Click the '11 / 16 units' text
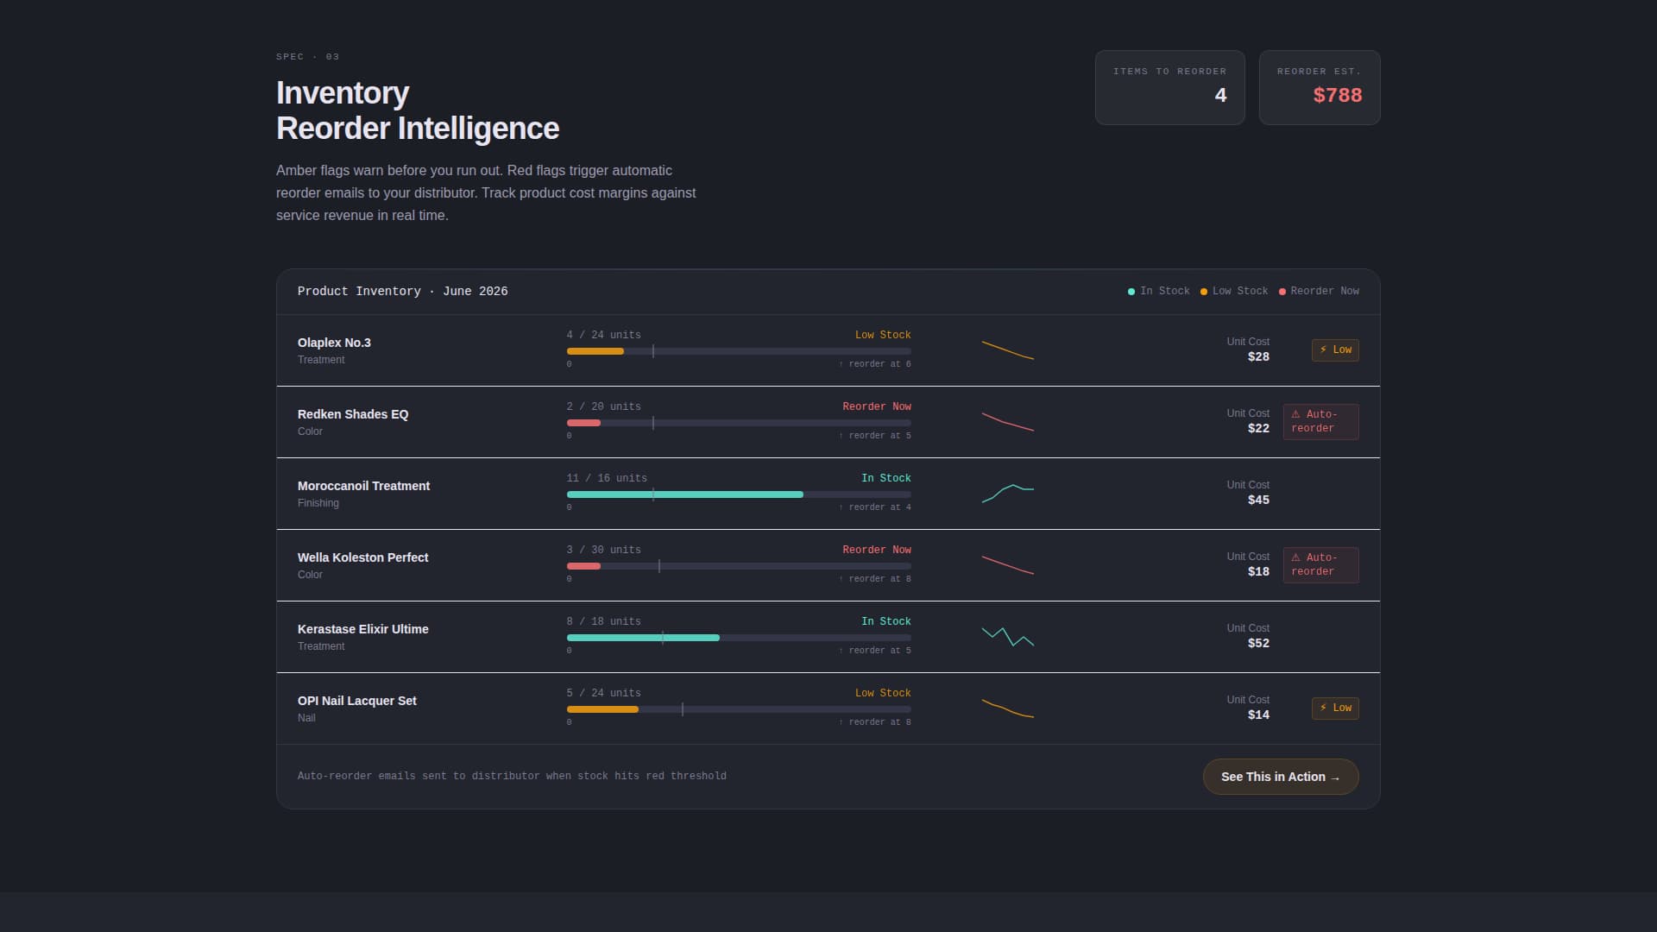Screen dimensions: 1657x932 click(607, 478)
